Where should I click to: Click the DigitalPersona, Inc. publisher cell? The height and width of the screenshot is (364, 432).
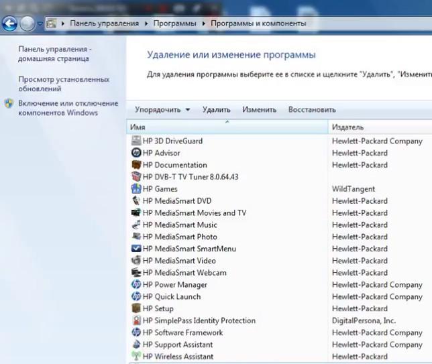coord(364,320)
